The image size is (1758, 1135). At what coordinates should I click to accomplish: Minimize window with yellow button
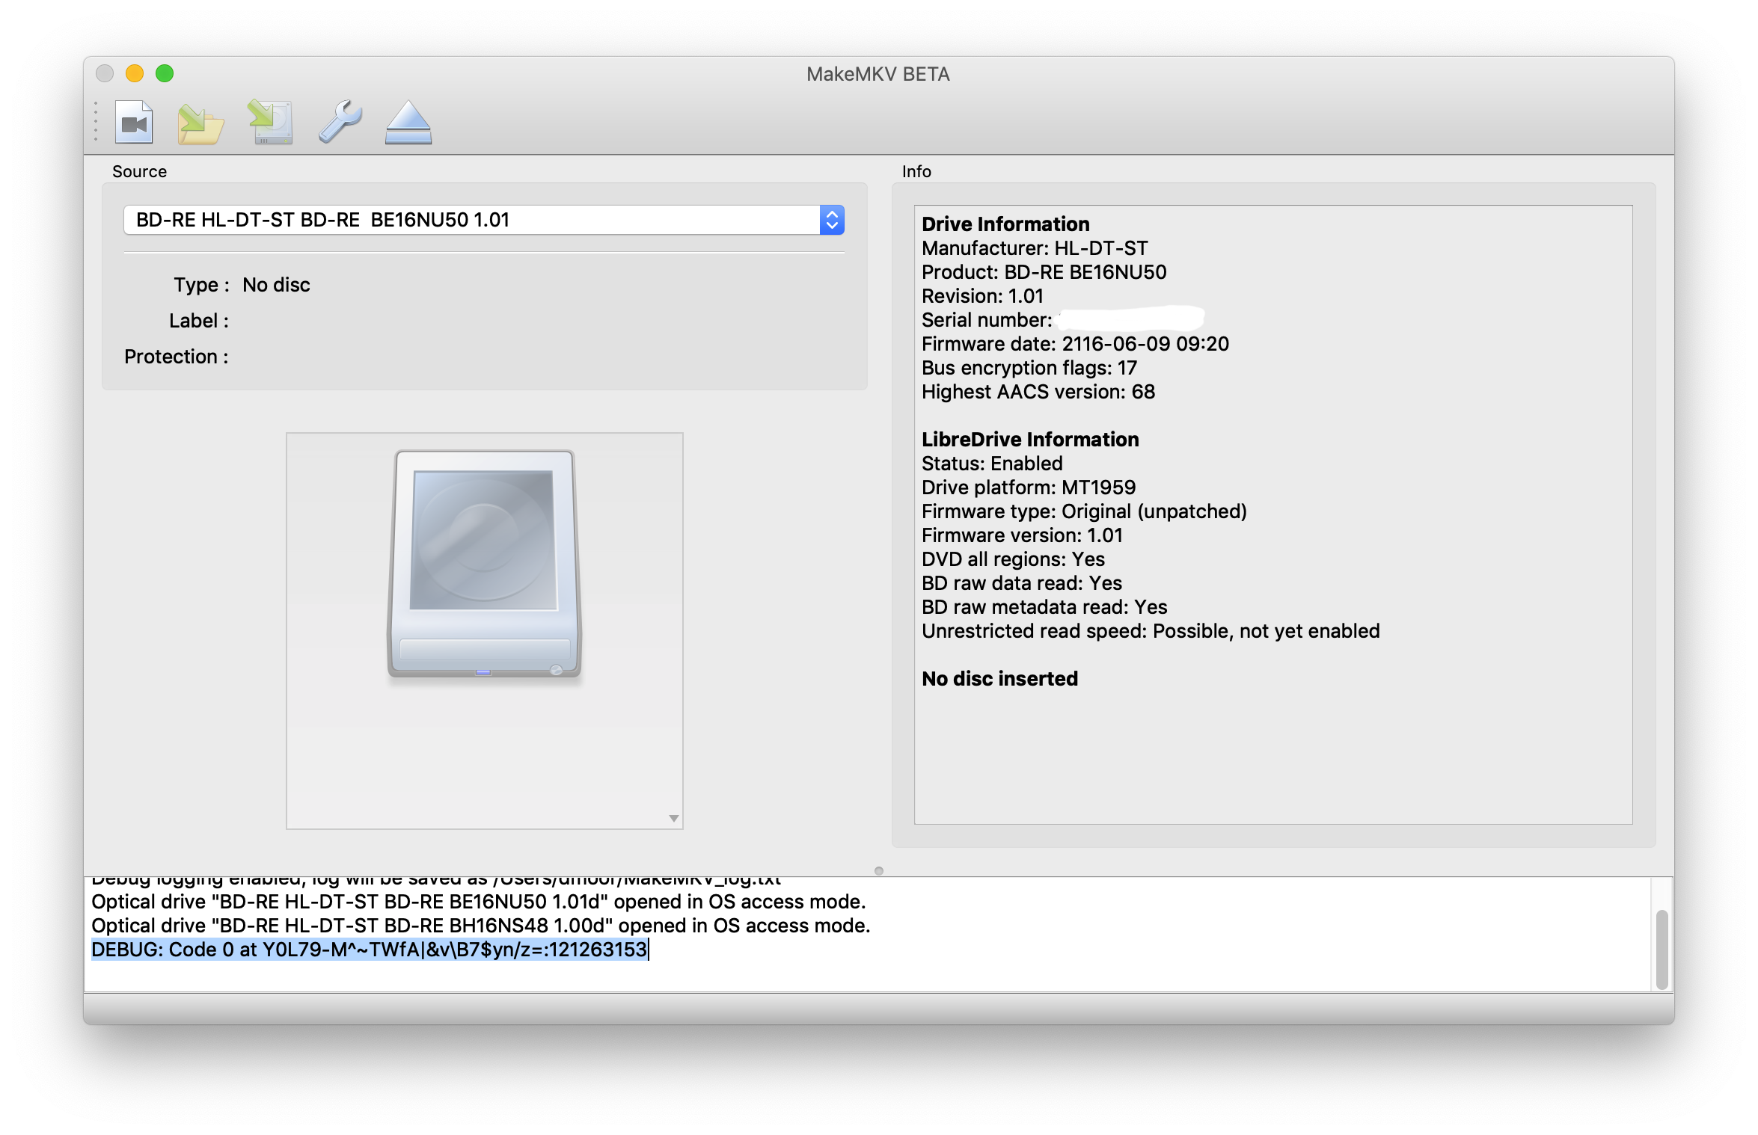pyautogui.click(x=135, y=73)
